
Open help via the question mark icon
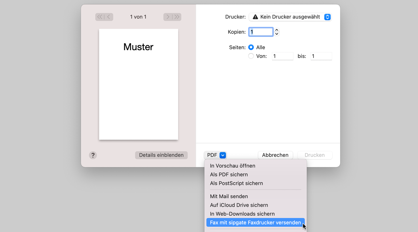tap(93, 155)
